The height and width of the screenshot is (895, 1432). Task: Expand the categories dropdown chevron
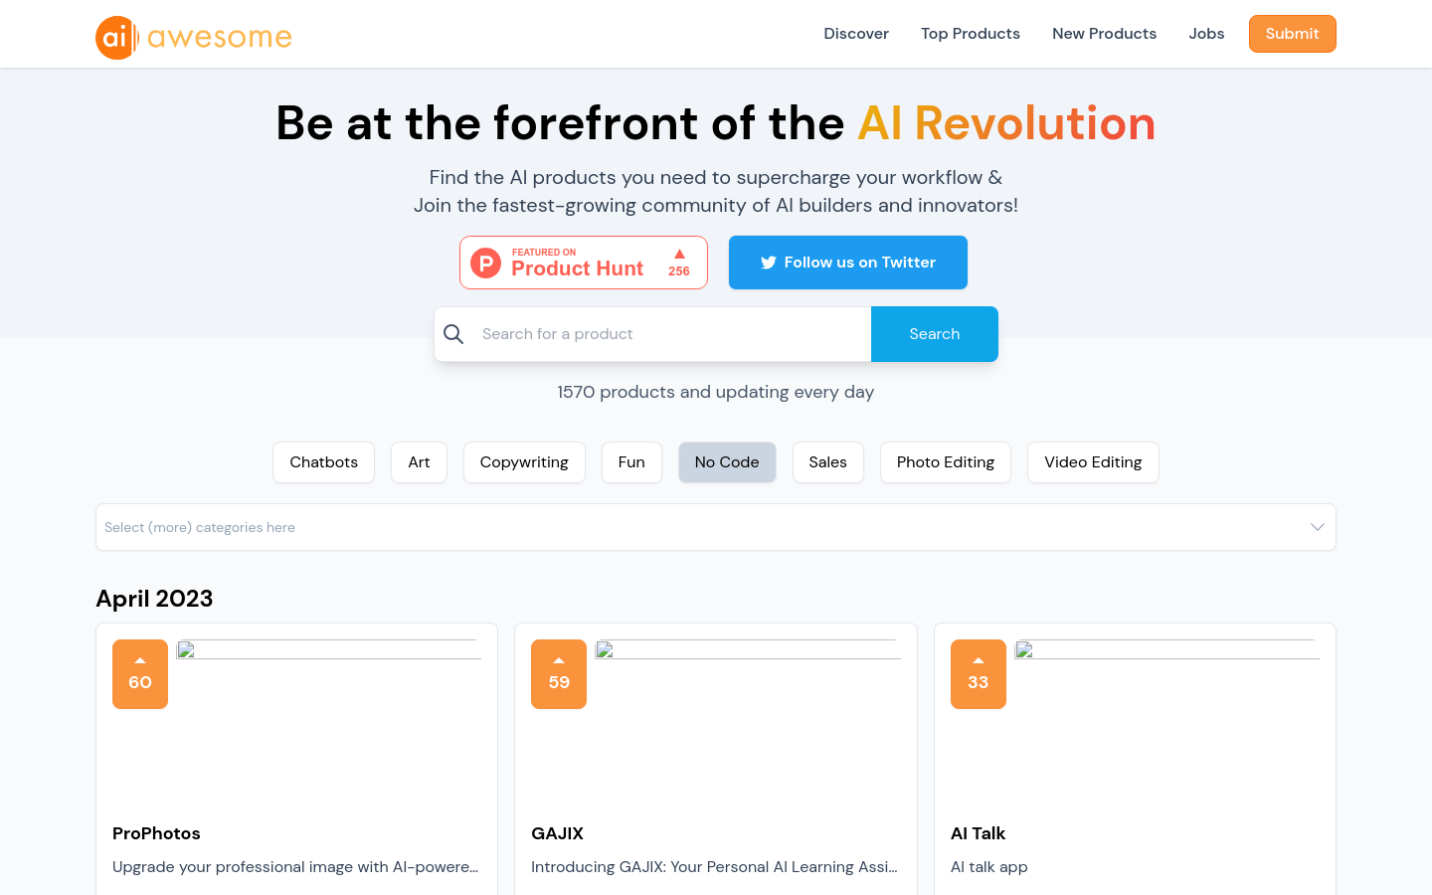click(1318, 527)
